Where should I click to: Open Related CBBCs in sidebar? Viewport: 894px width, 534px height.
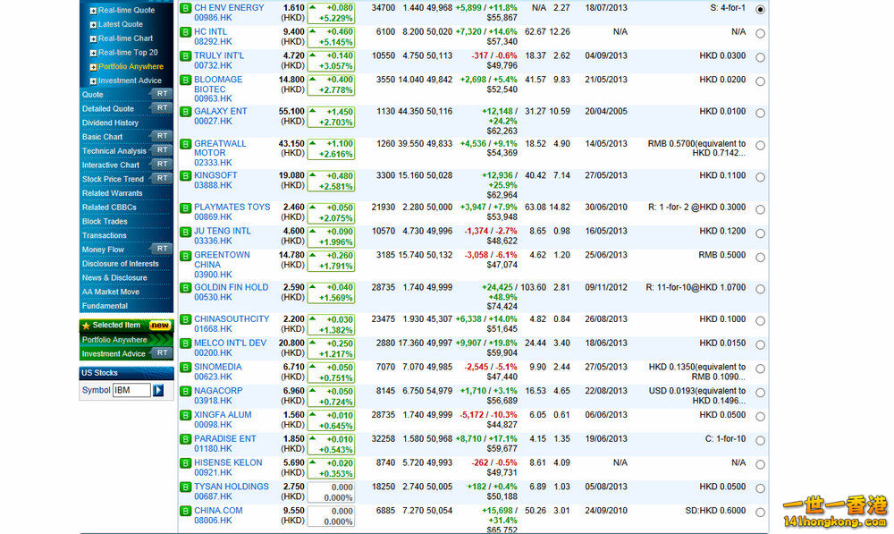click(x=109, y=208)
